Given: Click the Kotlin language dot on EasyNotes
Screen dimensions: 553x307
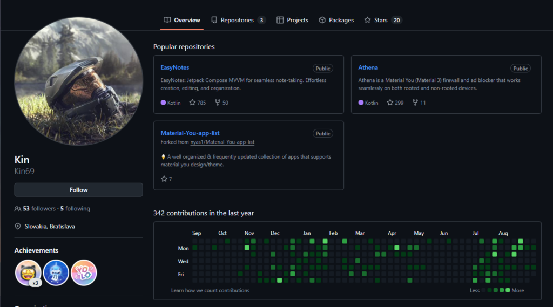Looking at the screenshot, I should (x=163, y=103).
